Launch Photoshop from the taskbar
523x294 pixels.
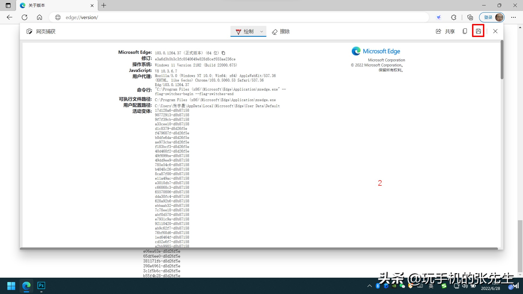(x=41, y=286)
